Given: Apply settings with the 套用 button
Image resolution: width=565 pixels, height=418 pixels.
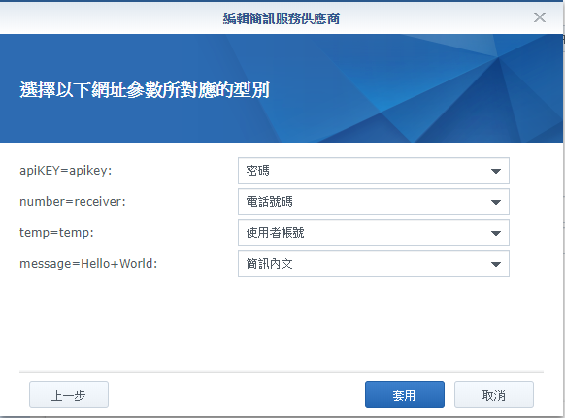Looking at the screenshot, I should (x=404, y=395).
